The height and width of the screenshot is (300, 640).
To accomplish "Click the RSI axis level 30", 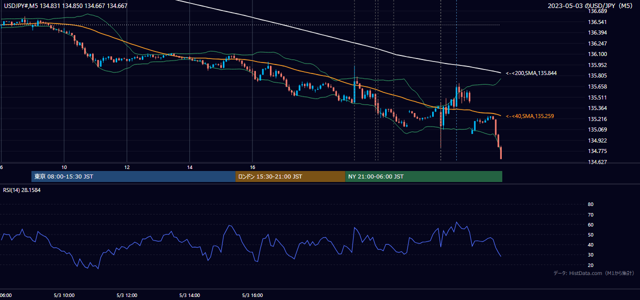I will pos(590,255).
